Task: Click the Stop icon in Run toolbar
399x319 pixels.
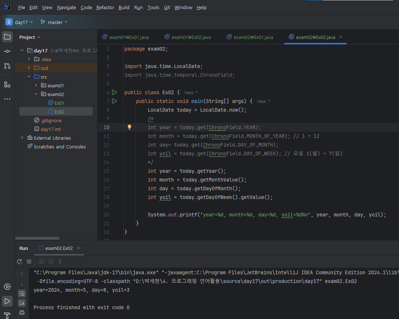Action: pos(29,262)
